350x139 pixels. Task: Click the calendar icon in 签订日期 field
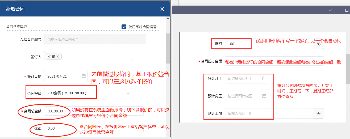click(x=84, y=76)
